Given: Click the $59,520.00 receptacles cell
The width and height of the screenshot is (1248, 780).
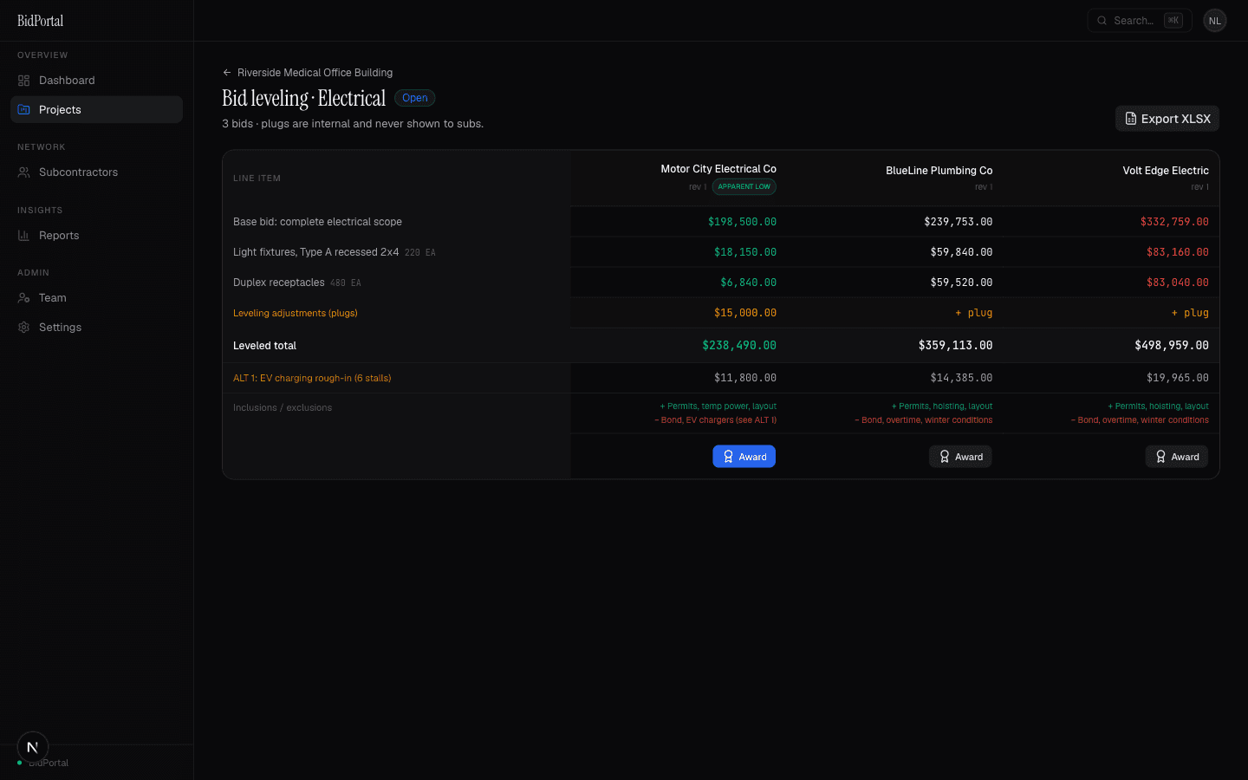Looking at the screenshot, I should 961,283.
